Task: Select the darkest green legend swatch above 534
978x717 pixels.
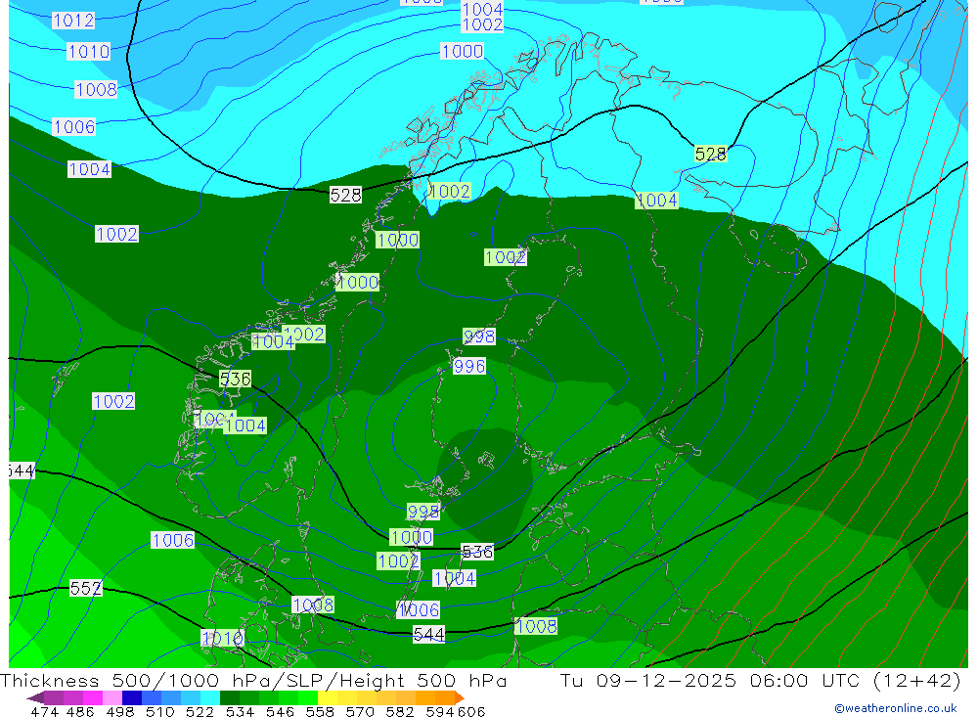Action: tap(230, 697)
